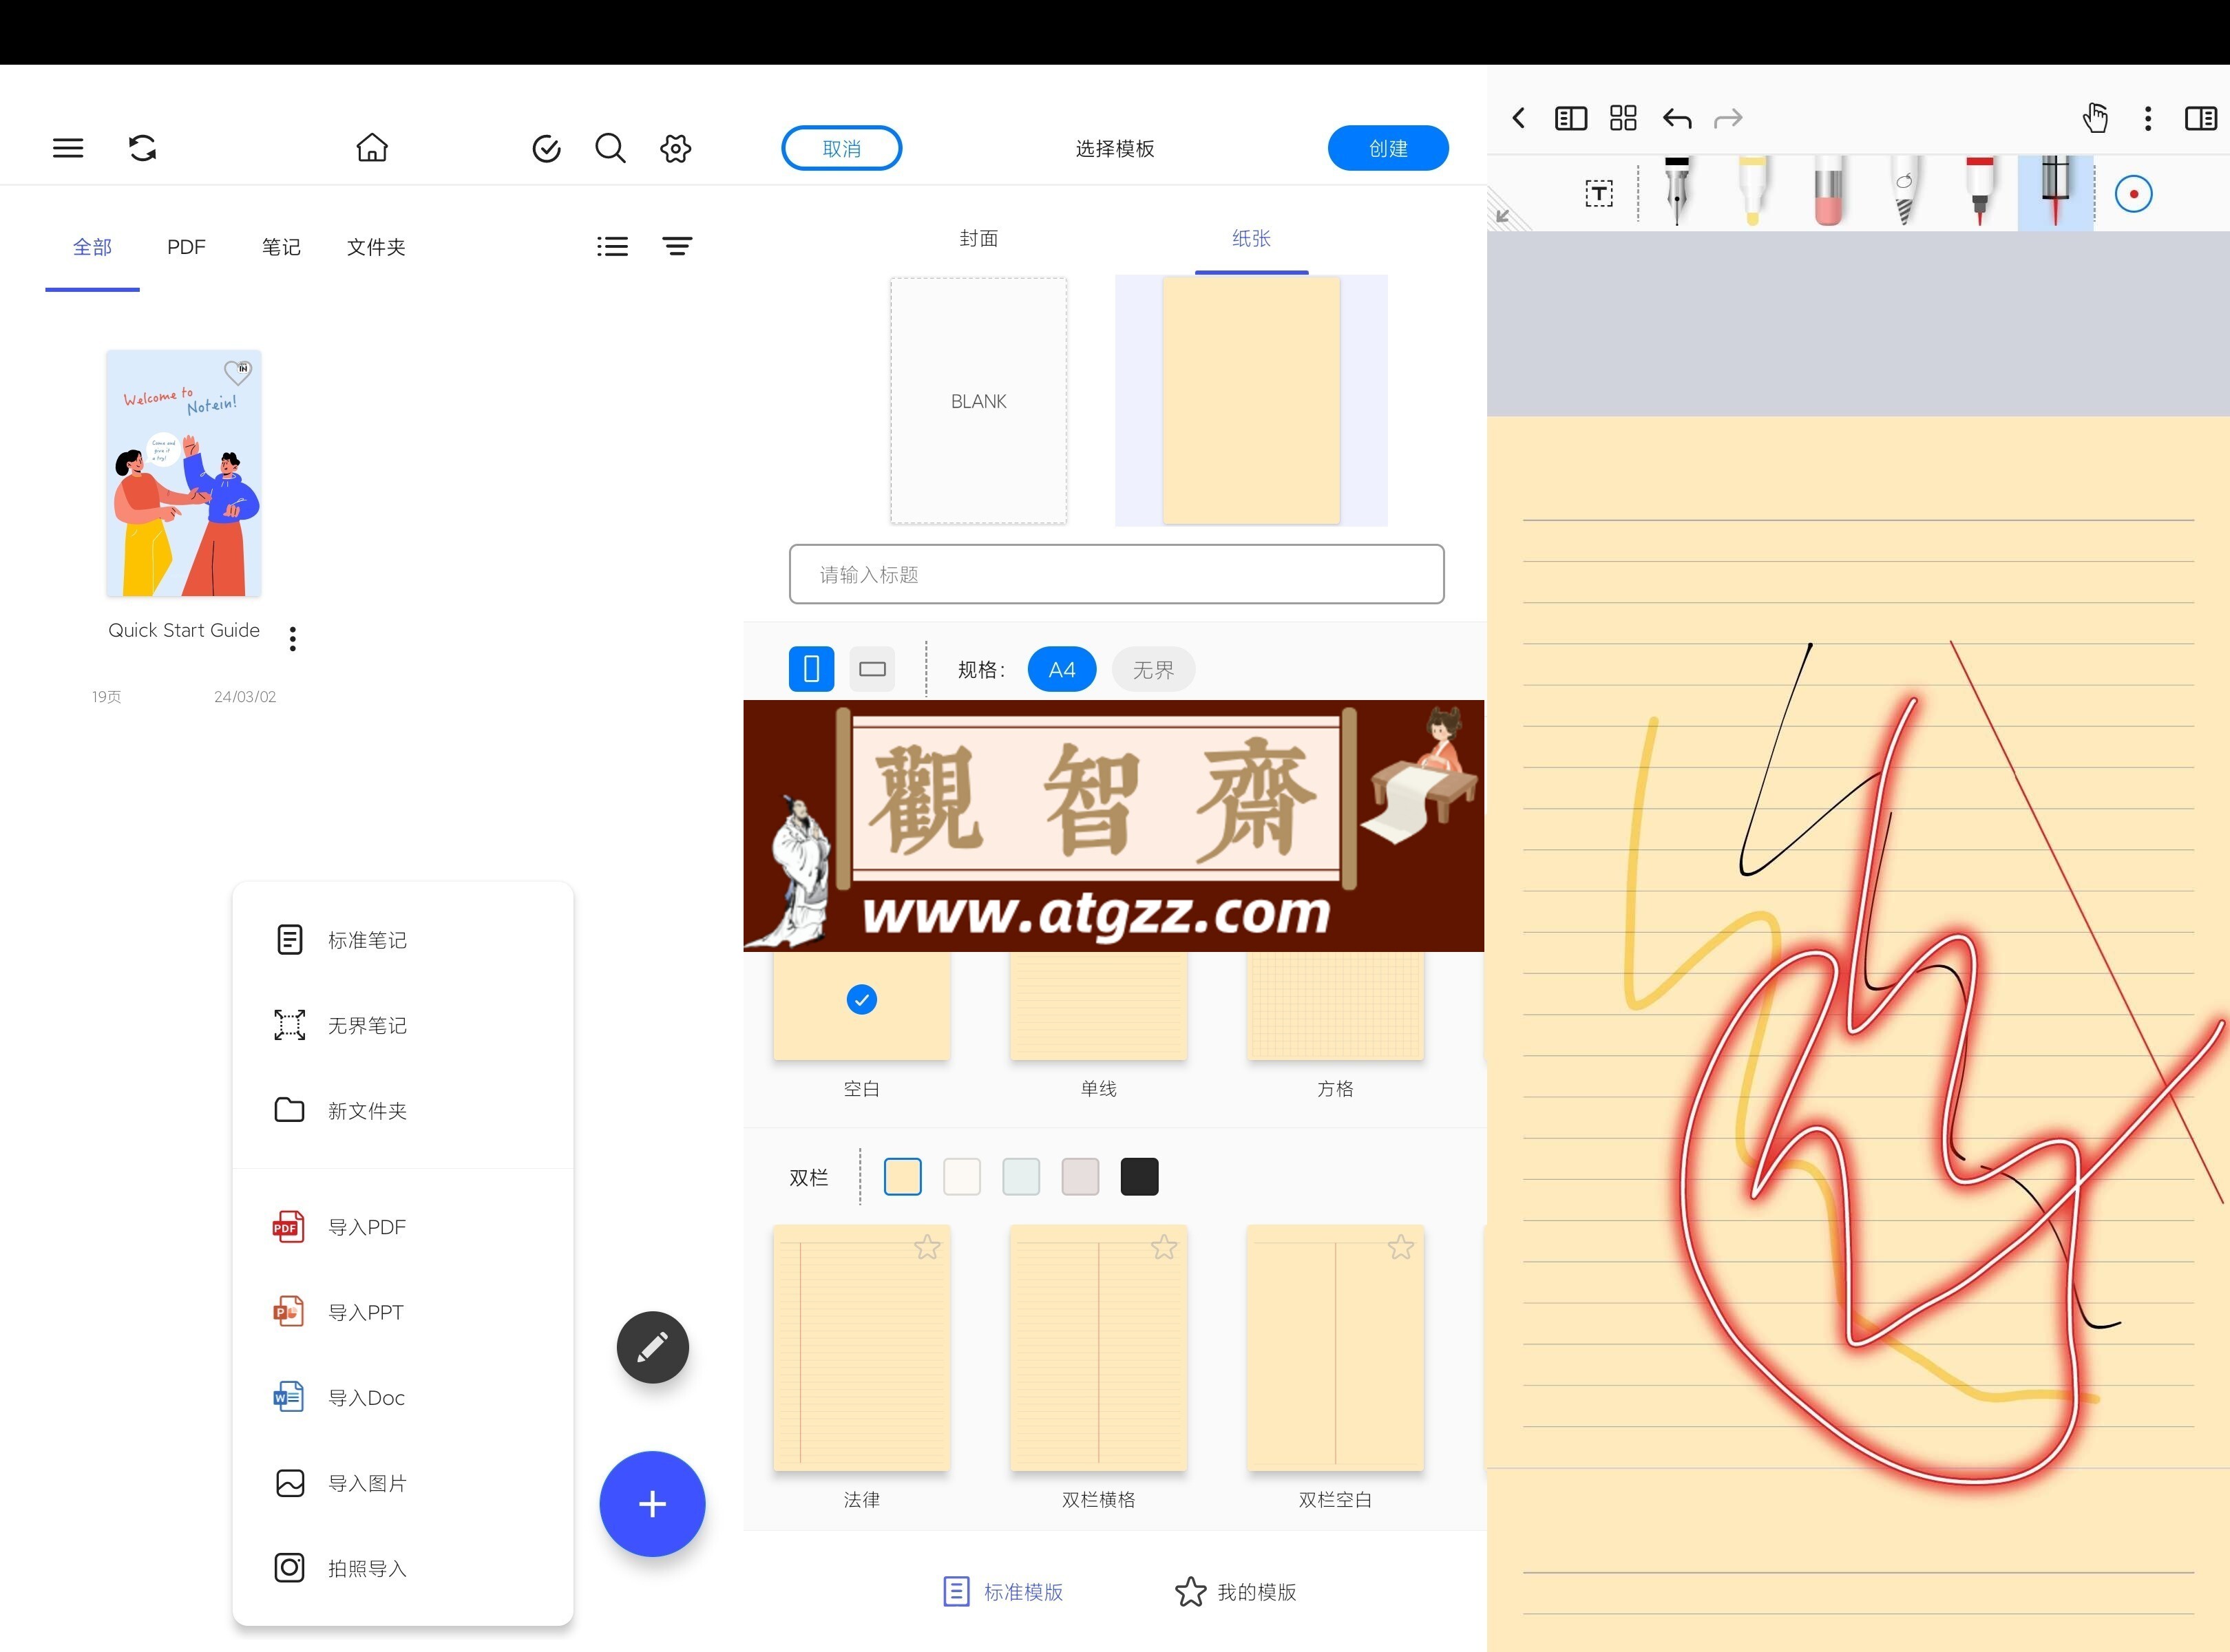The width and height of the screenshot is (2230, 1652).
Task: Select portrait orientation toggle
Action: click(x=811, y=669)
